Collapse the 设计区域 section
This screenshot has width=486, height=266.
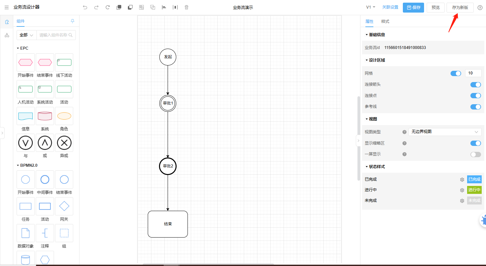(366, 60)
